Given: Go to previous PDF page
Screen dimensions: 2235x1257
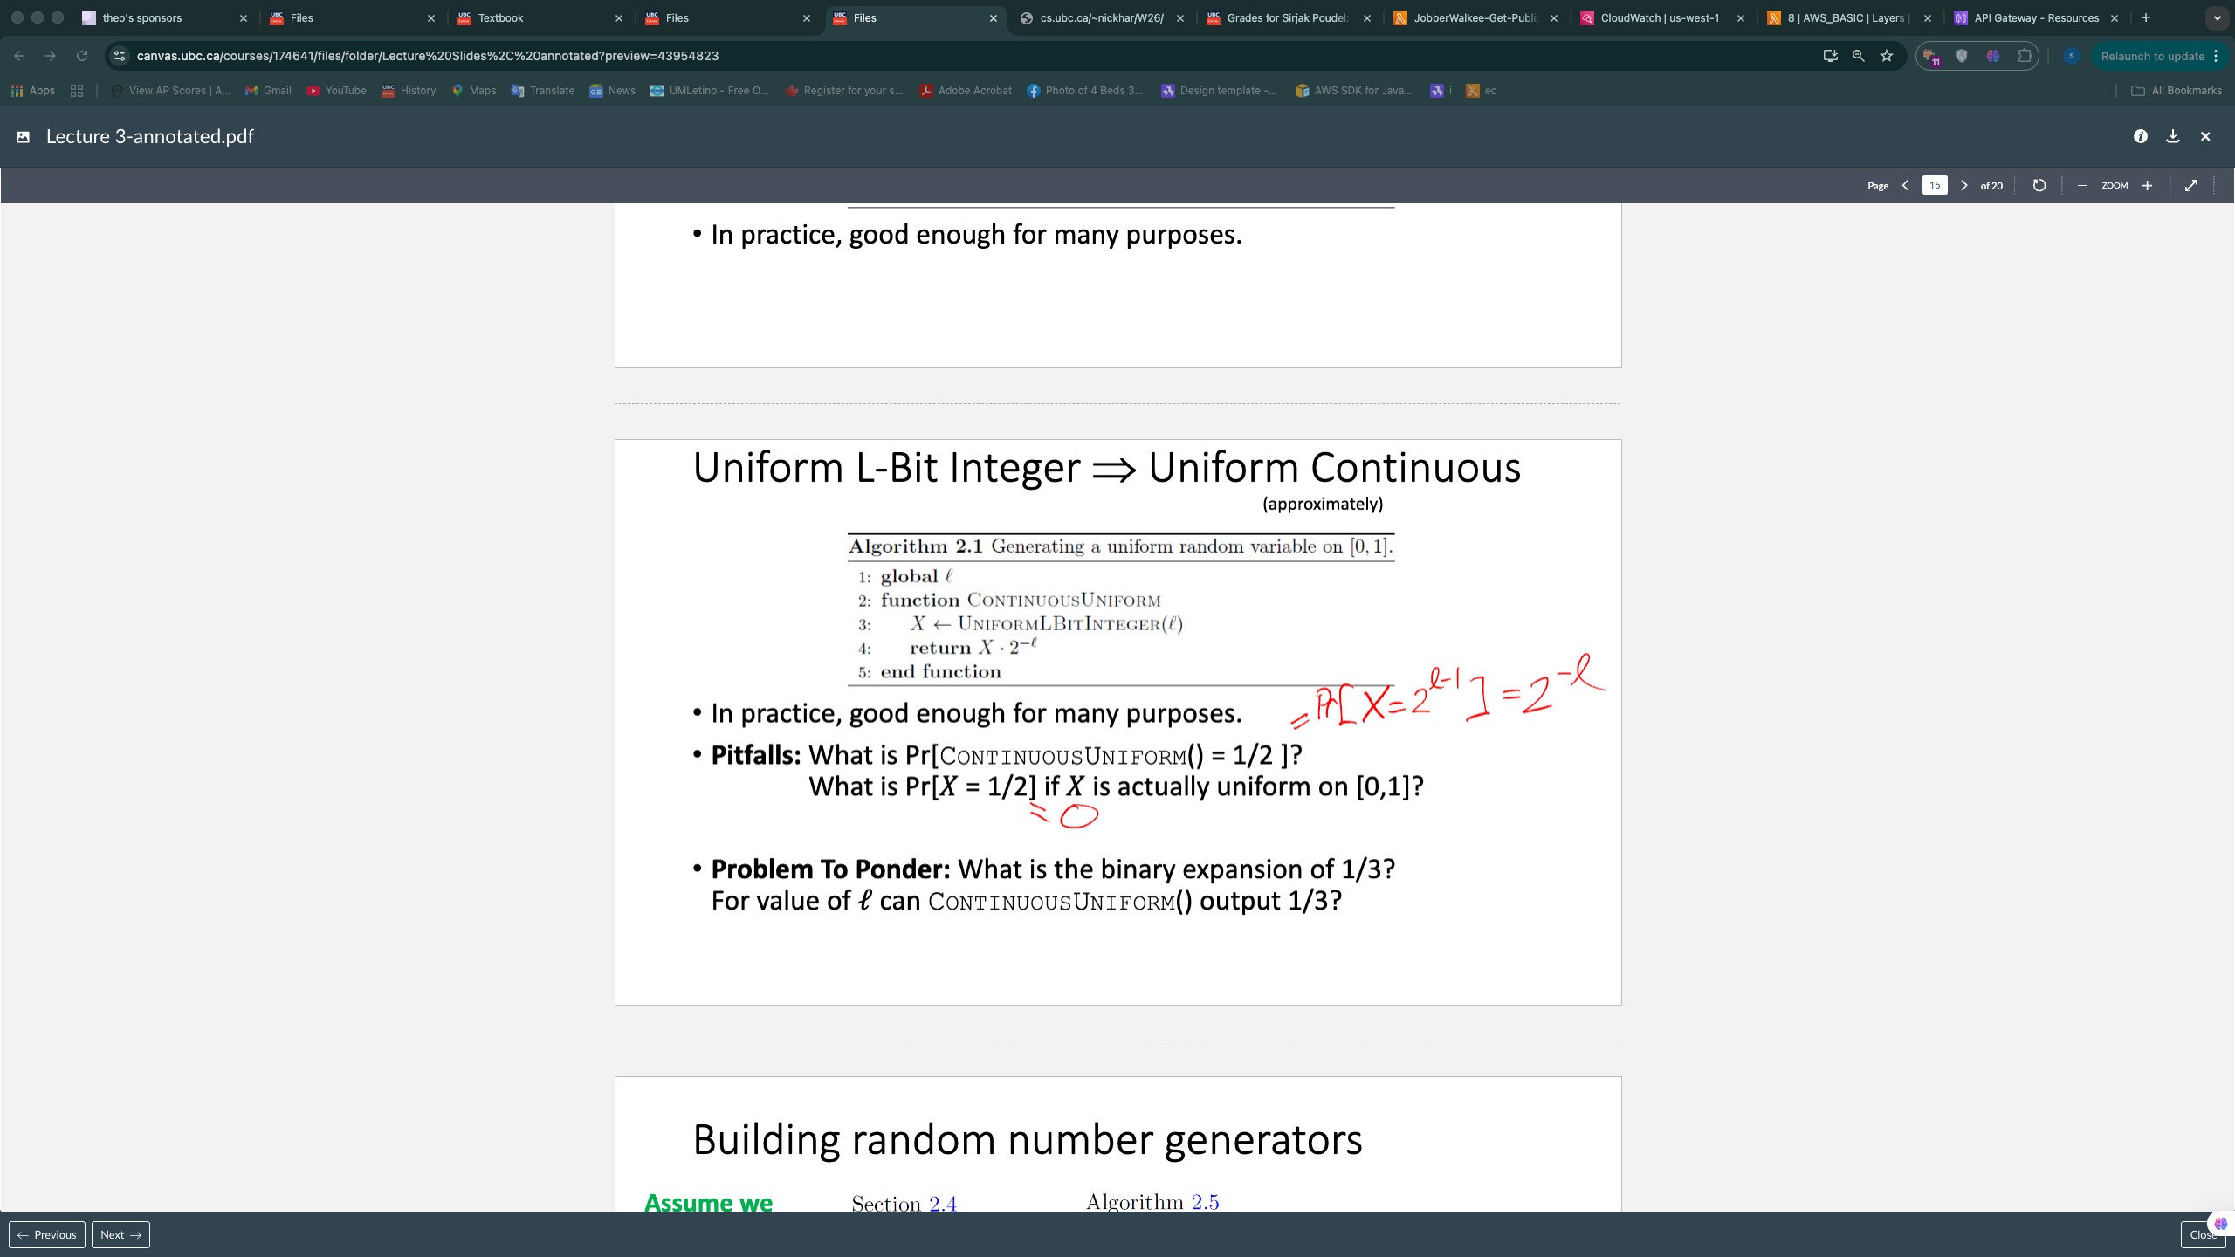Looking at the screenshot, I should [1906, 185].
